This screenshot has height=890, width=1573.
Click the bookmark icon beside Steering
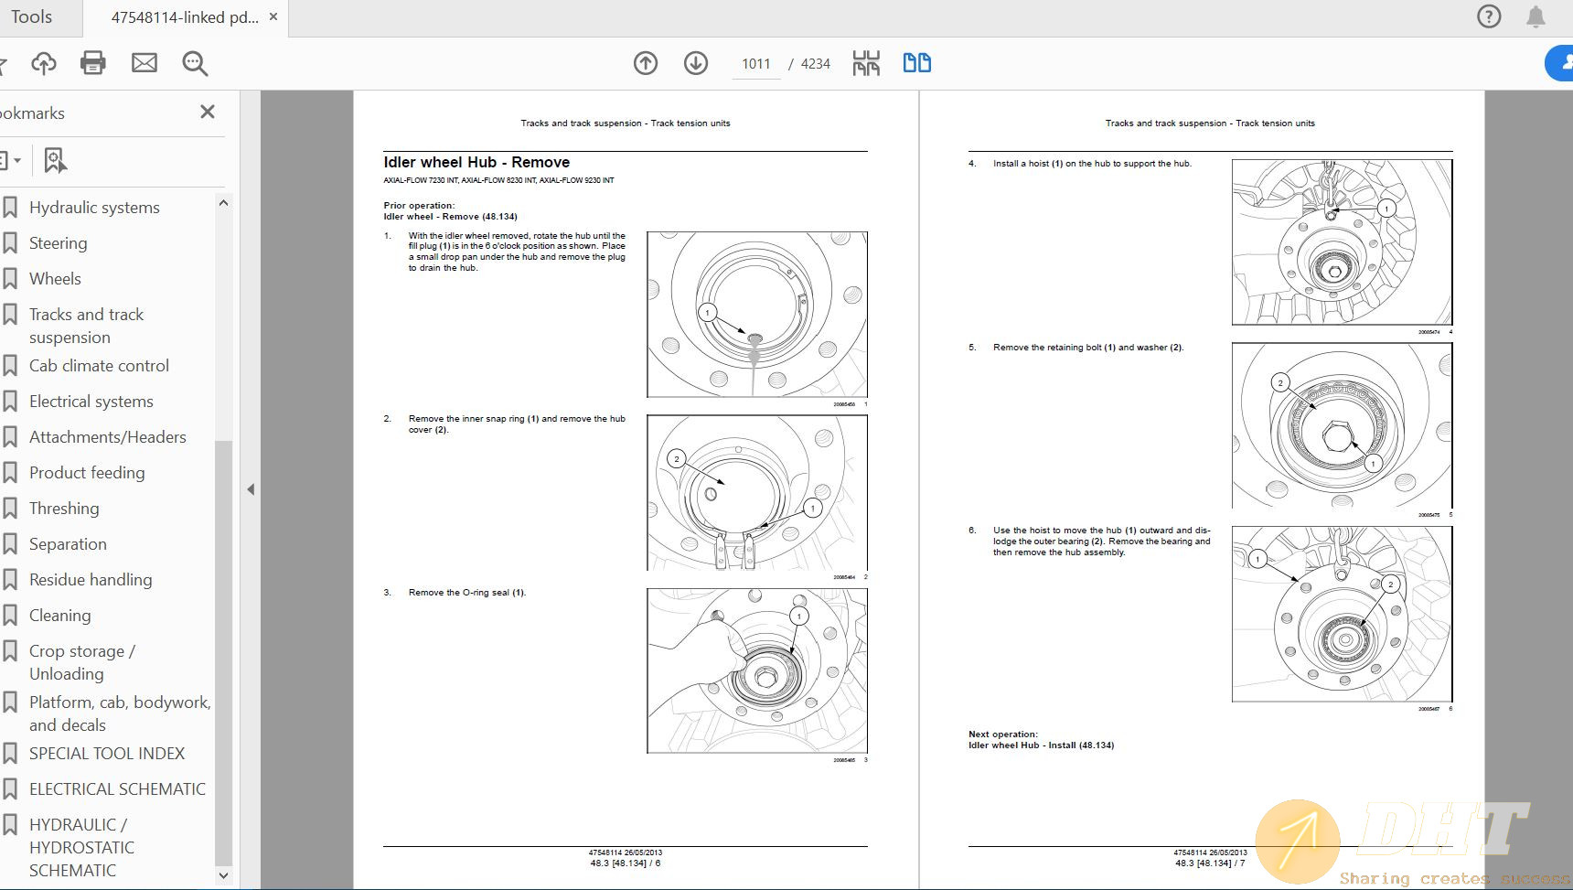pos(11,243)
